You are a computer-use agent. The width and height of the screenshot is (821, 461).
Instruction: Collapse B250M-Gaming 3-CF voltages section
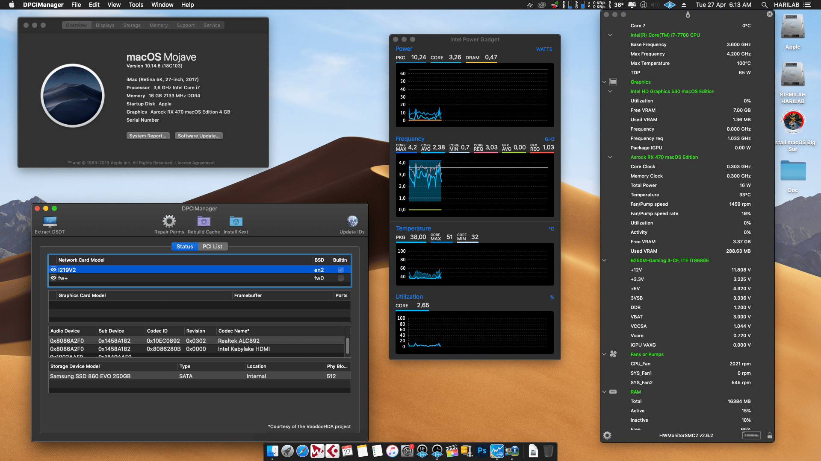[604, 260]
